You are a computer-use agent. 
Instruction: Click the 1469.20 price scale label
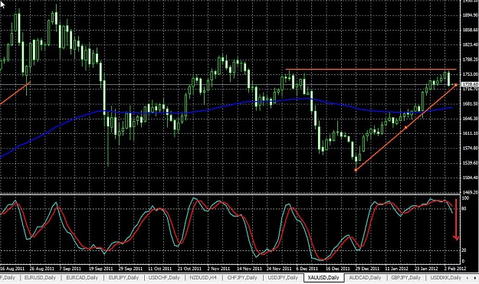pyautogui.click(x=470, y=192)
